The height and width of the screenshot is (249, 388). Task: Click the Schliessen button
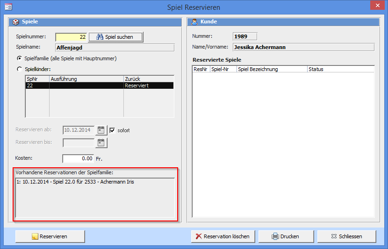click(347, 236)
